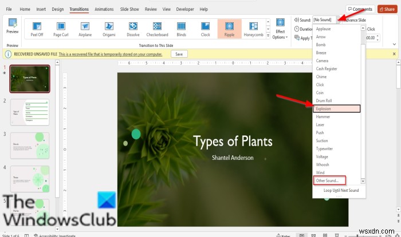Expand the transitions gallery More arrow

click(x=268, y=36)
